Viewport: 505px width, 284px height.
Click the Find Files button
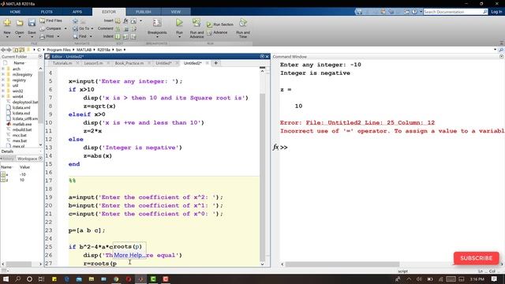[50, 21]
